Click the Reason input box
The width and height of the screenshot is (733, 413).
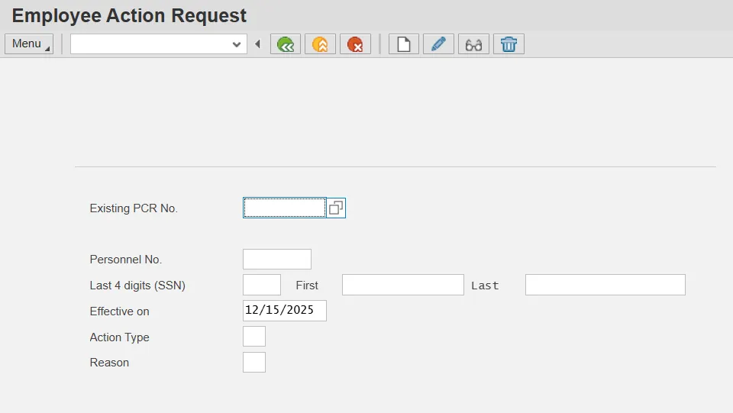[253, 363]
